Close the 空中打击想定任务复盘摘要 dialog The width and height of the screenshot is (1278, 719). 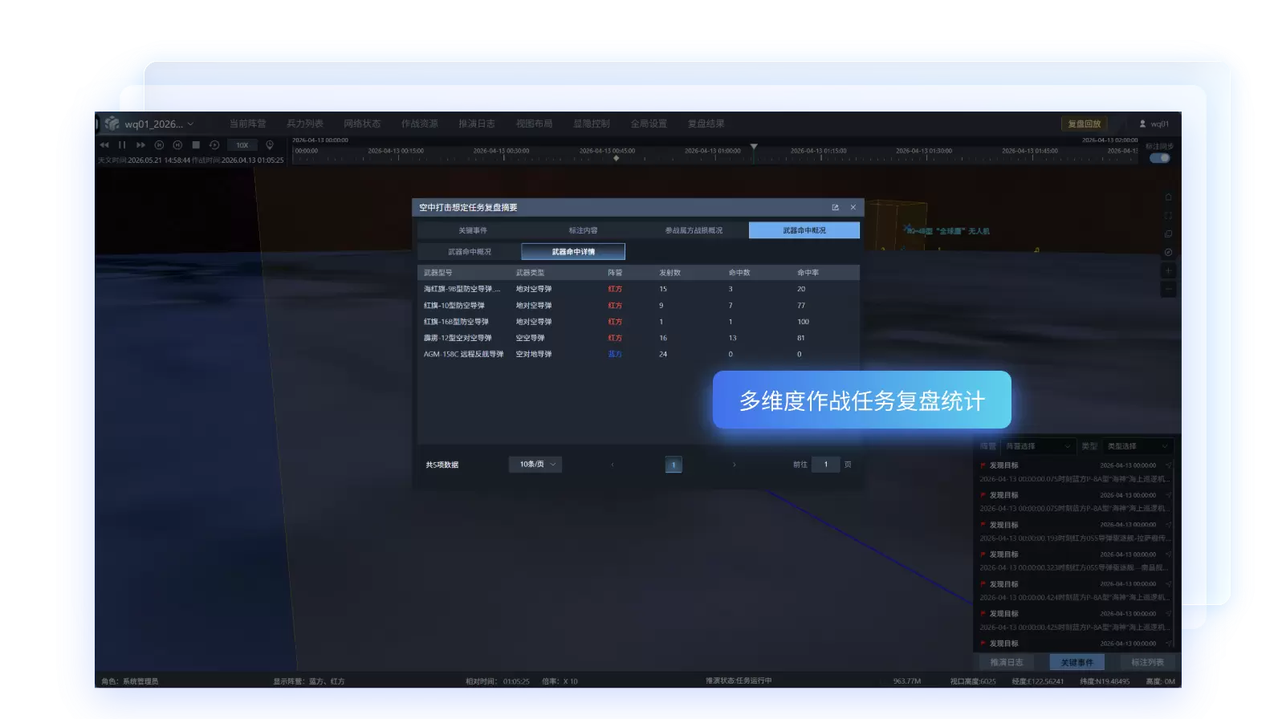pos(853,208)
